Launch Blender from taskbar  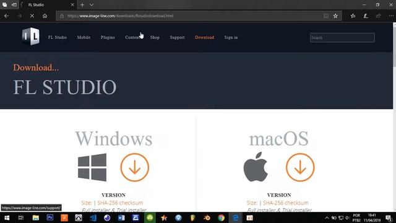(x=207, y=217)
